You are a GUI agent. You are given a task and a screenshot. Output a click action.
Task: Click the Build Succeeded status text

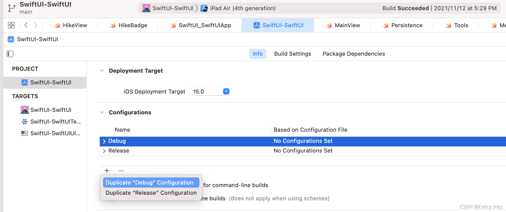click(x=406, y=8)
